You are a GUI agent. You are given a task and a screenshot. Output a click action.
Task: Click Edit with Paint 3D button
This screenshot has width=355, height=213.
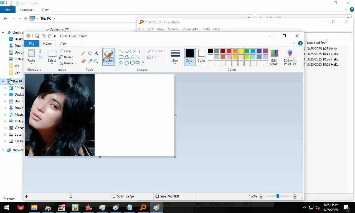[x=290, y=57]
